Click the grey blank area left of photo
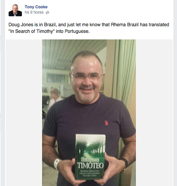The height and width of the screenshot is (186, 177). point(24,113)
